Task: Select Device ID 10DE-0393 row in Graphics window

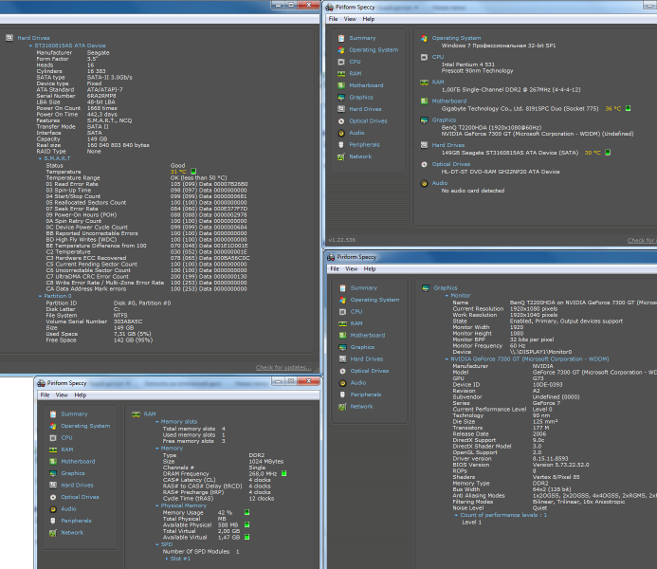Action: click(x=507, y=385)
